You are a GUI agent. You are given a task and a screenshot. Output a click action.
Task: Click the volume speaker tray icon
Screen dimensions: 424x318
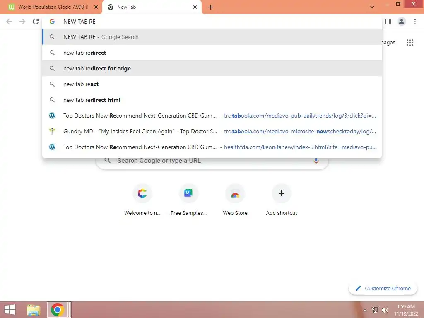click(x=385, y=310)
